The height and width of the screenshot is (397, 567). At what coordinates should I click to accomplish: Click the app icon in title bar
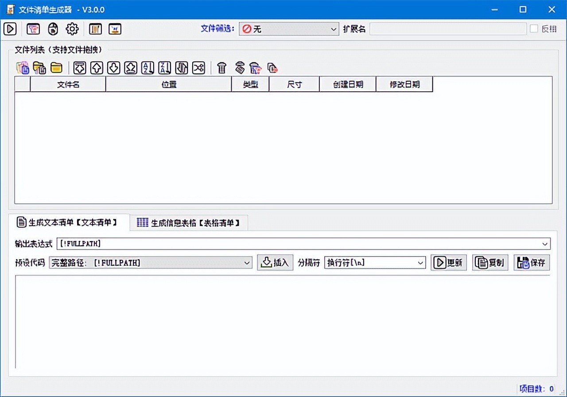point(10,9)
